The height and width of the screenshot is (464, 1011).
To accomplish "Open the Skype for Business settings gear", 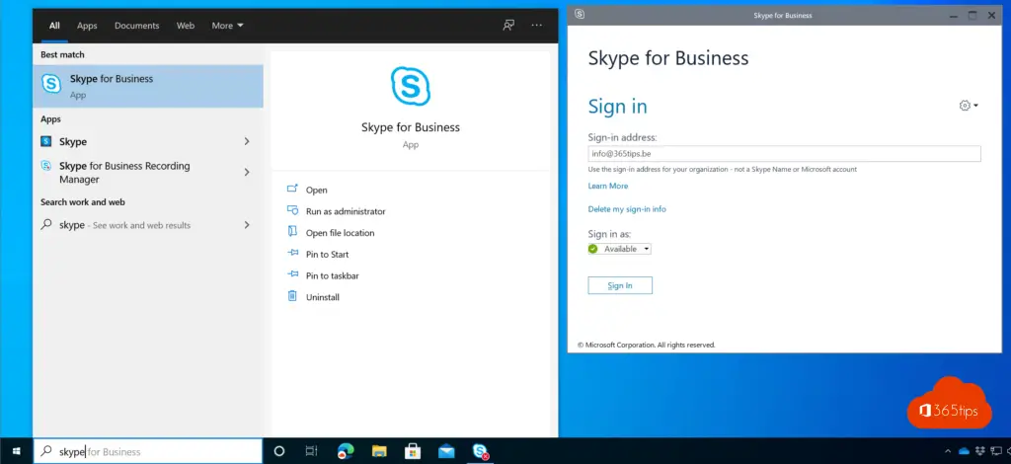I will (967, 106).
